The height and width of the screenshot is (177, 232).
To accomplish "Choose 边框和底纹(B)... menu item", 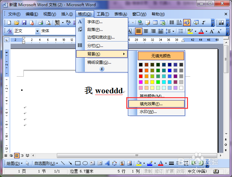I will click(102, 37).
